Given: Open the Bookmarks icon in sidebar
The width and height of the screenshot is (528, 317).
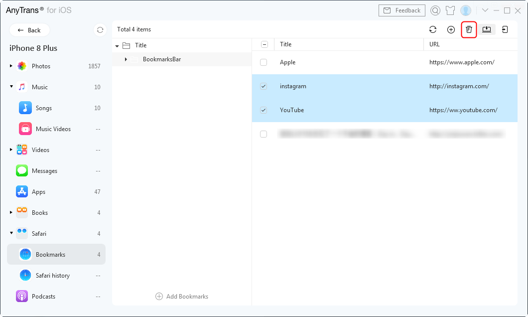Looking at the screenshot, I should pos(25,254).
